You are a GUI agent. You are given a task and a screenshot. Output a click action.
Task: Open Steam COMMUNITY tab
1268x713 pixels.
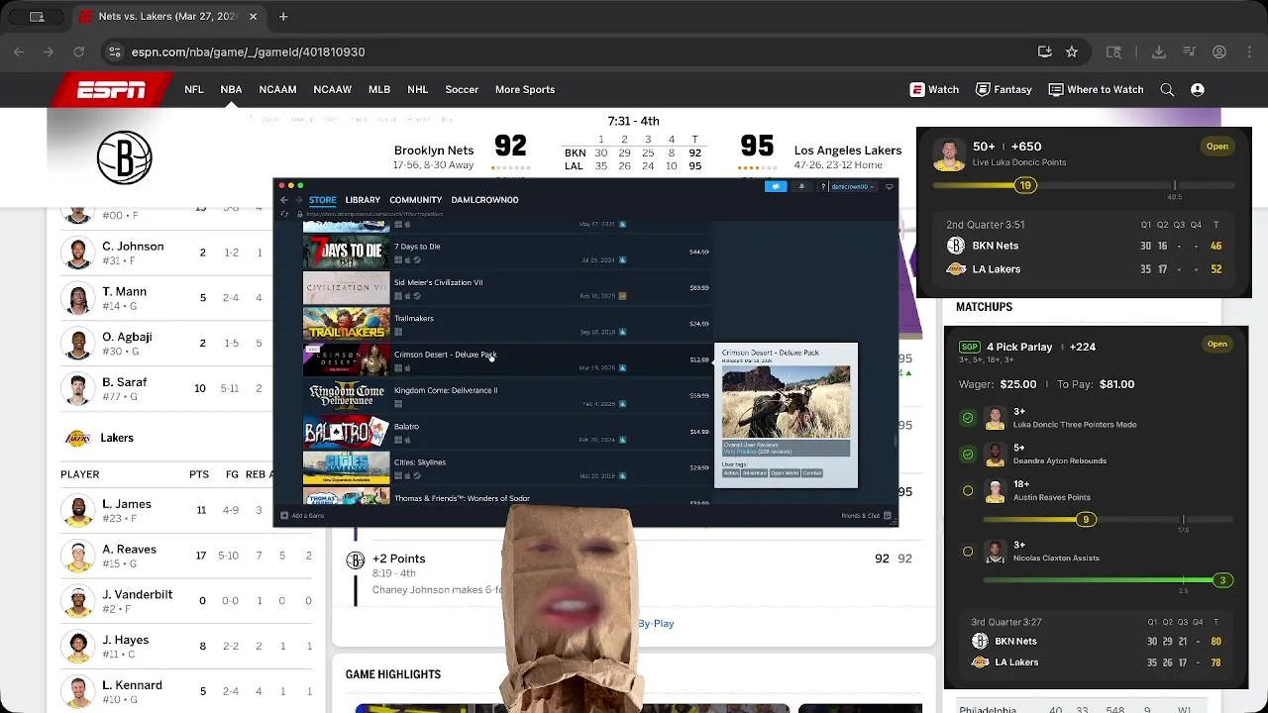tap(415, 200)
